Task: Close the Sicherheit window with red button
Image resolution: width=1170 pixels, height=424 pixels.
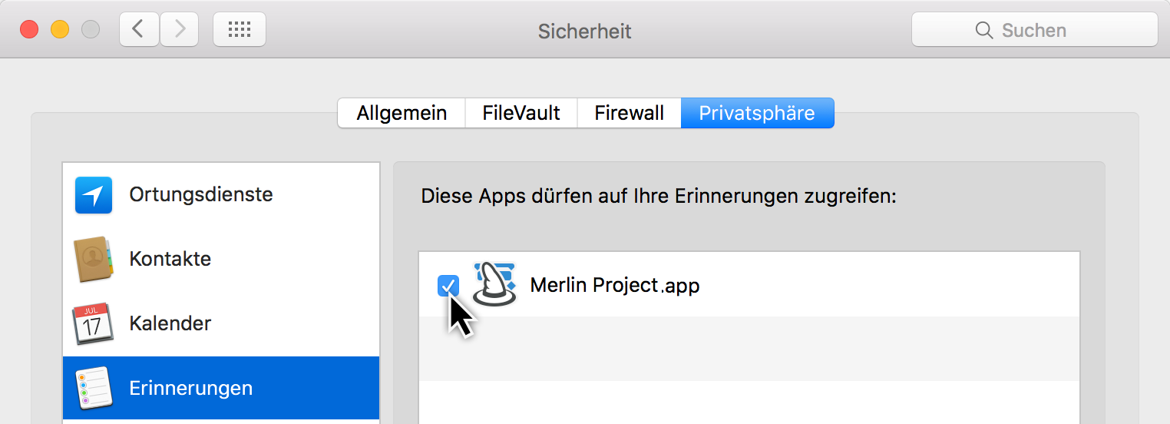Action: pyautogui.click(x=29, y=30)
